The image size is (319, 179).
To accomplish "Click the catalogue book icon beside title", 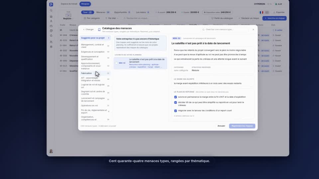I will click(99, 30).
